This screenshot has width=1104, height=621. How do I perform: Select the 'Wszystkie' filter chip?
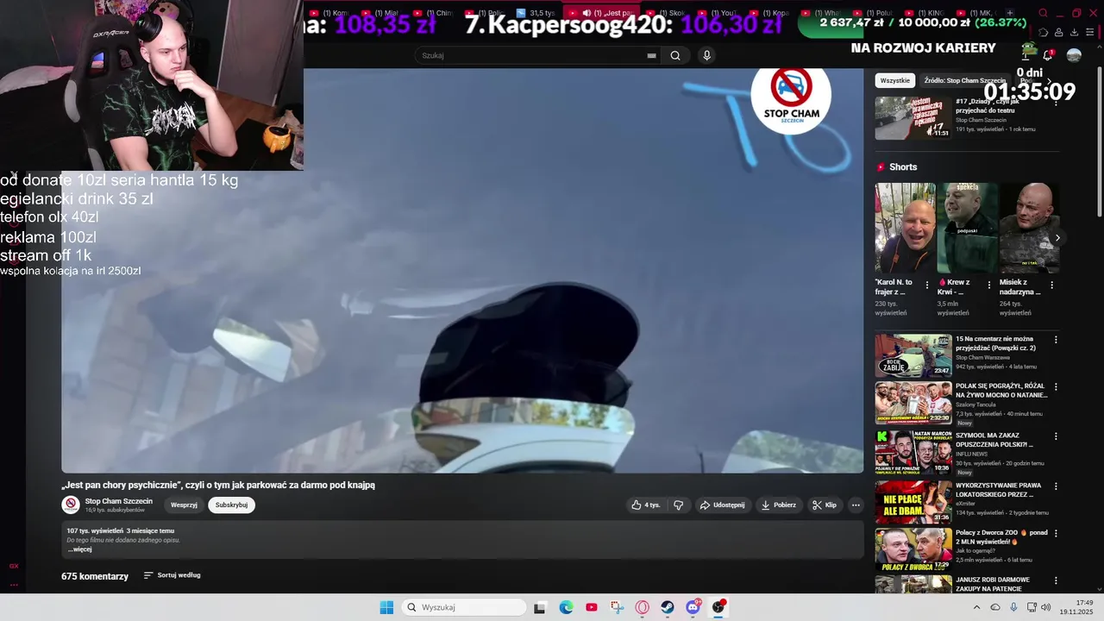895,80
